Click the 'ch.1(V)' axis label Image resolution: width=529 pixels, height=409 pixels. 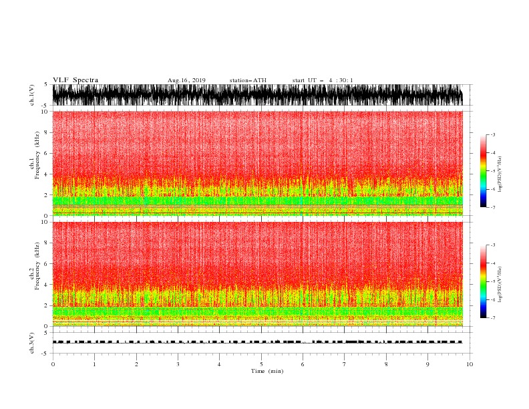32,95
